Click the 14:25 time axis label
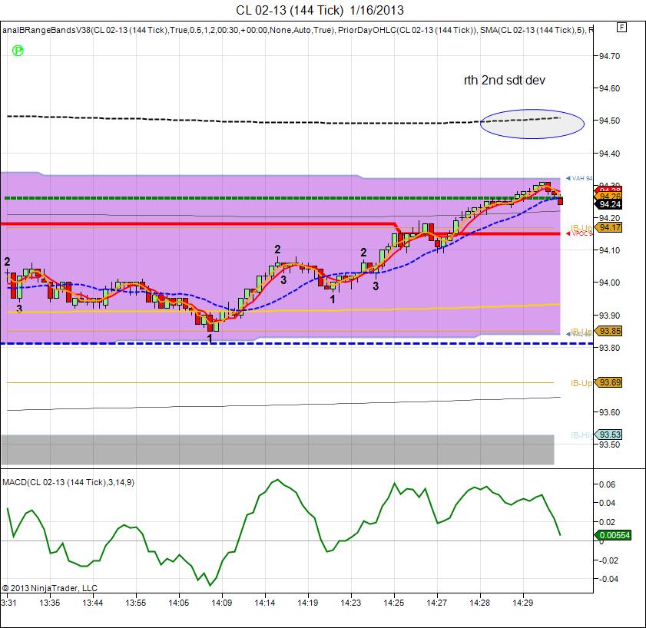Image resolution: width=646 pixels, height=628 pixels. click(x=393, y=603)
